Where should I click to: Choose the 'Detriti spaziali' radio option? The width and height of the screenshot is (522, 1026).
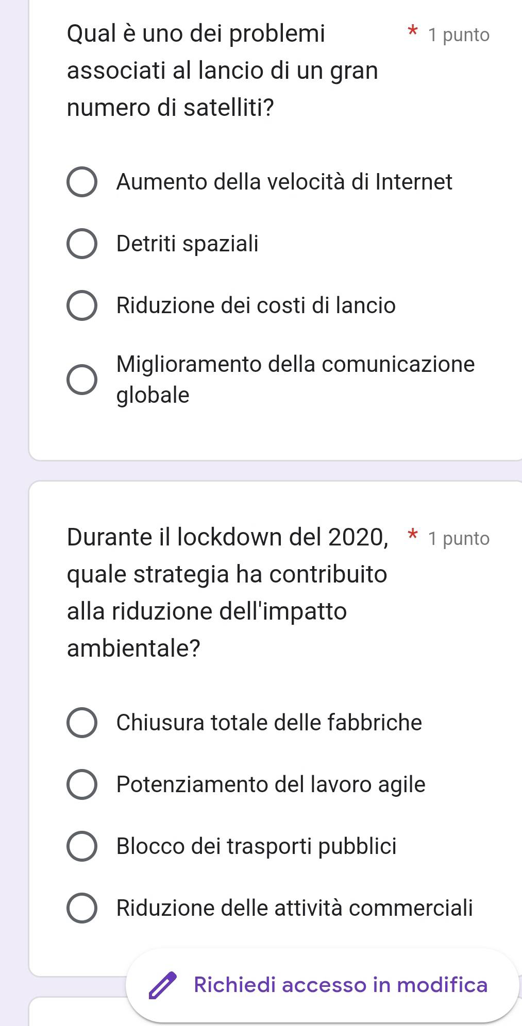click(x=82, y=244)
